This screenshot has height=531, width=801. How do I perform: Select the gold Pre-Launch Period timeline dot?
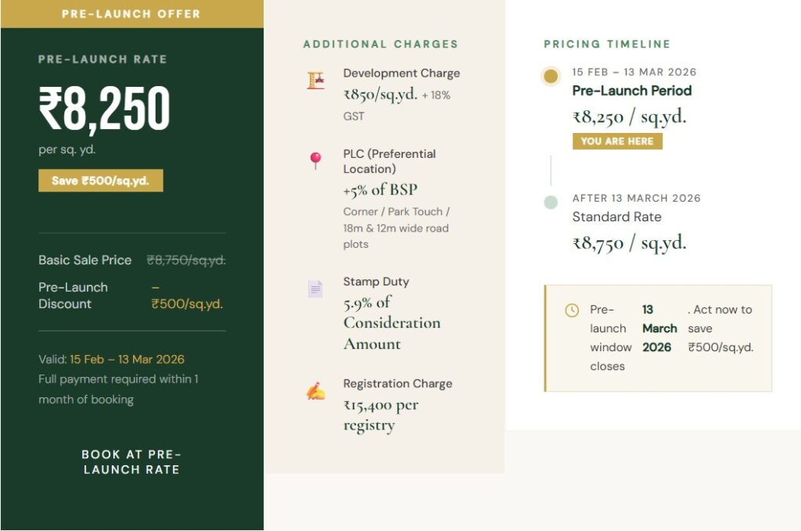pyautogui.click(x=551, y=77)
